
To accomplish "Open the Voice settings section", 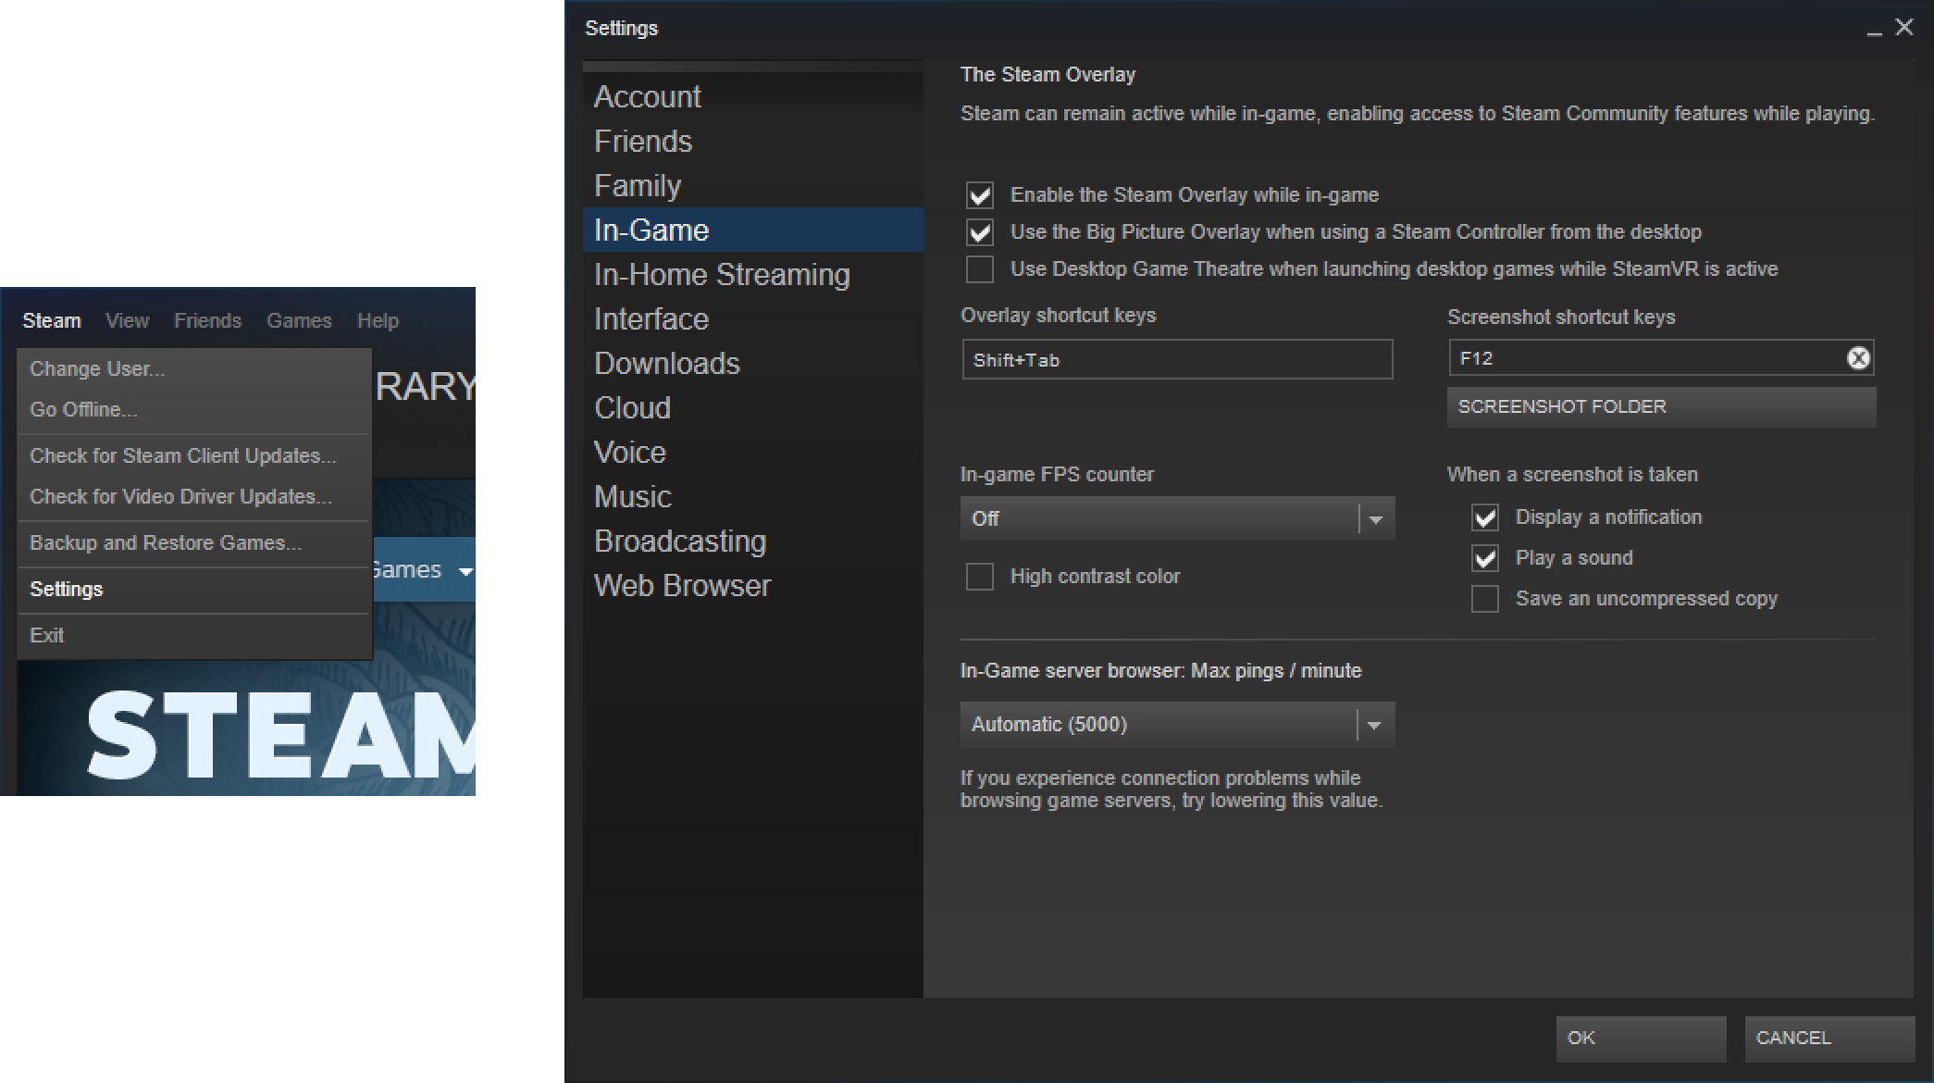I will [x=628, y=451].
